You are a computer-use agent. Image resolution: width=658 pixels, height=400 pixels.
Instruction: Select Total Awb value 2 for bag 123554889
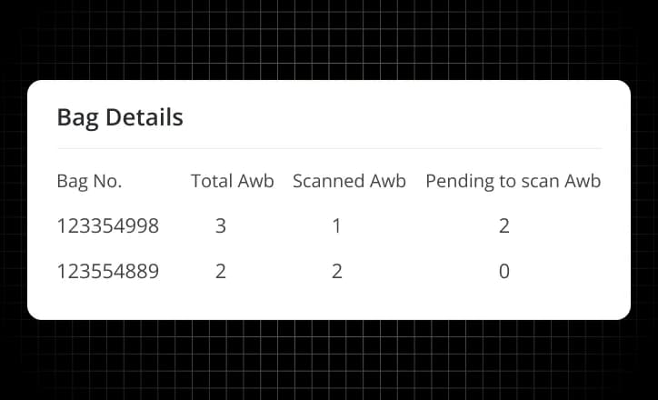pos(221,271)
